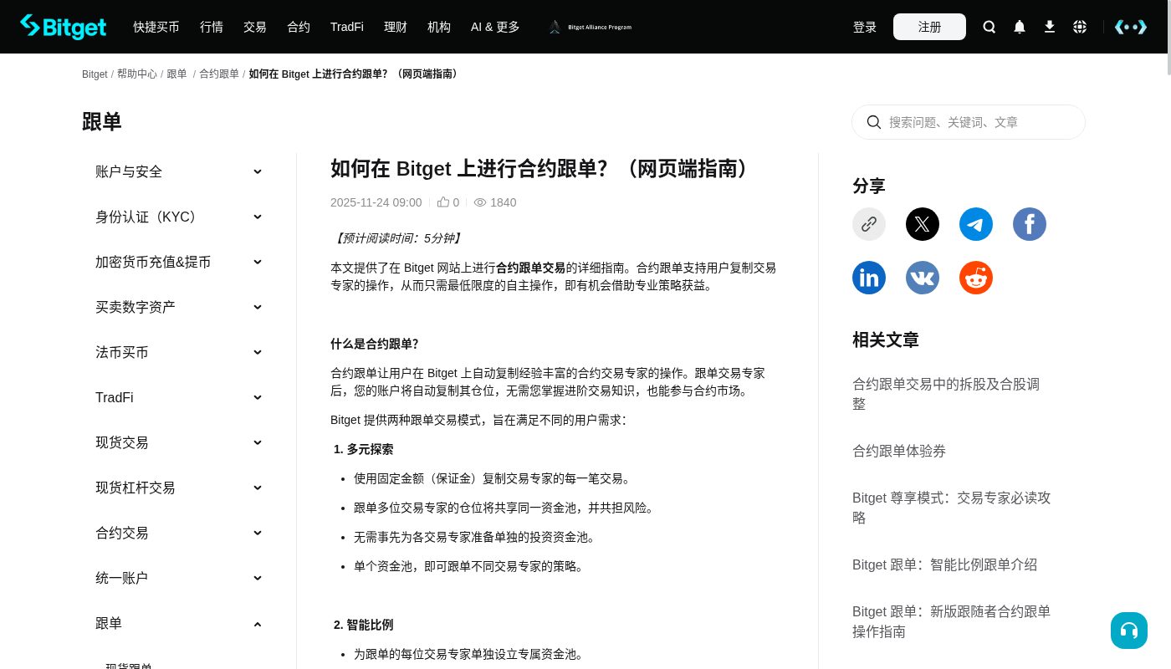The image size is (1171, 669).
Task: Open 机构 top menu
Action: click(439, 27)
